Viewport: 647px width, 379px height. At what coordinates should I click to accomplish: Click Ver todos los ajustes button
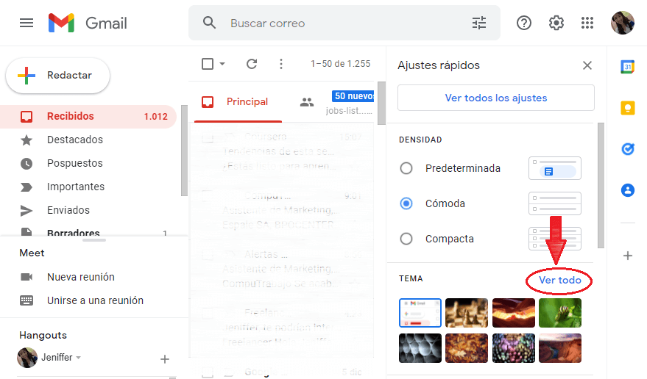(x=495, y=98)
